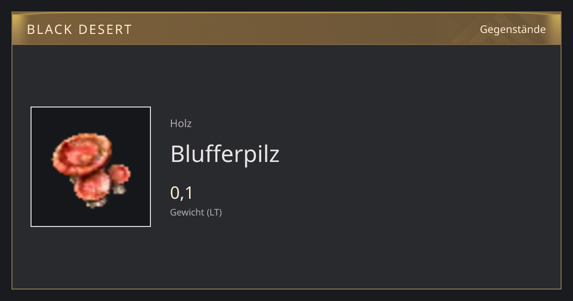Image resolution: width=573 pixels, height=301 pixels.
Task: Select the Blufferpilz item name heading
Action: (225, 154)
